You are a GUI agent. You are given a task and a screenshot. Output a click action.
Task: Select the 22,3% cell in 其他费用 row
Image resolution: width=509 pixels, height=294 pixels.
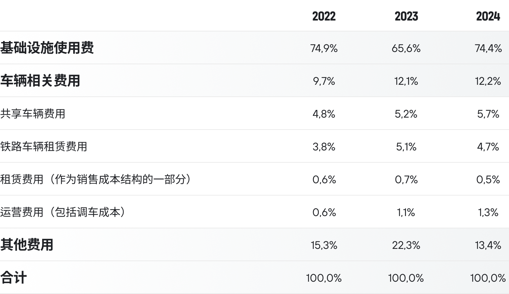tap(406, 245)
